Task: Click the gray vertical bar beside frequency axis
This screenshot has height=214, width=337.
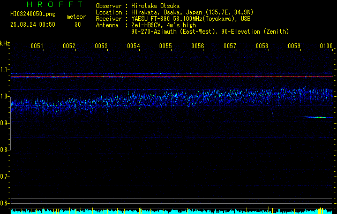Action: pos(10,124)
